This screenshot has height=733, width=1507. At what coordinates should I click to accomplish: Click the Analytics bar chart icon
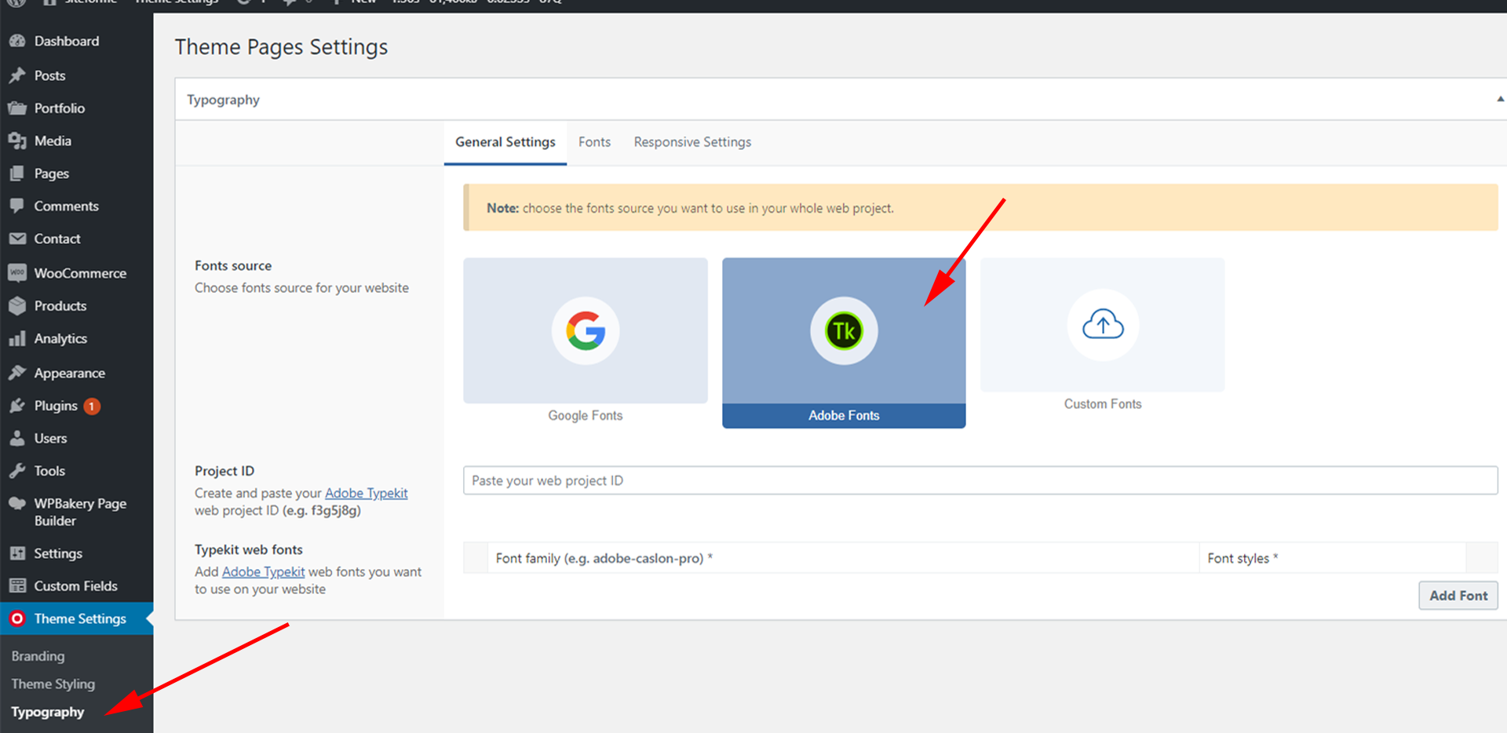pyautogui.click(x=17, y=339)
